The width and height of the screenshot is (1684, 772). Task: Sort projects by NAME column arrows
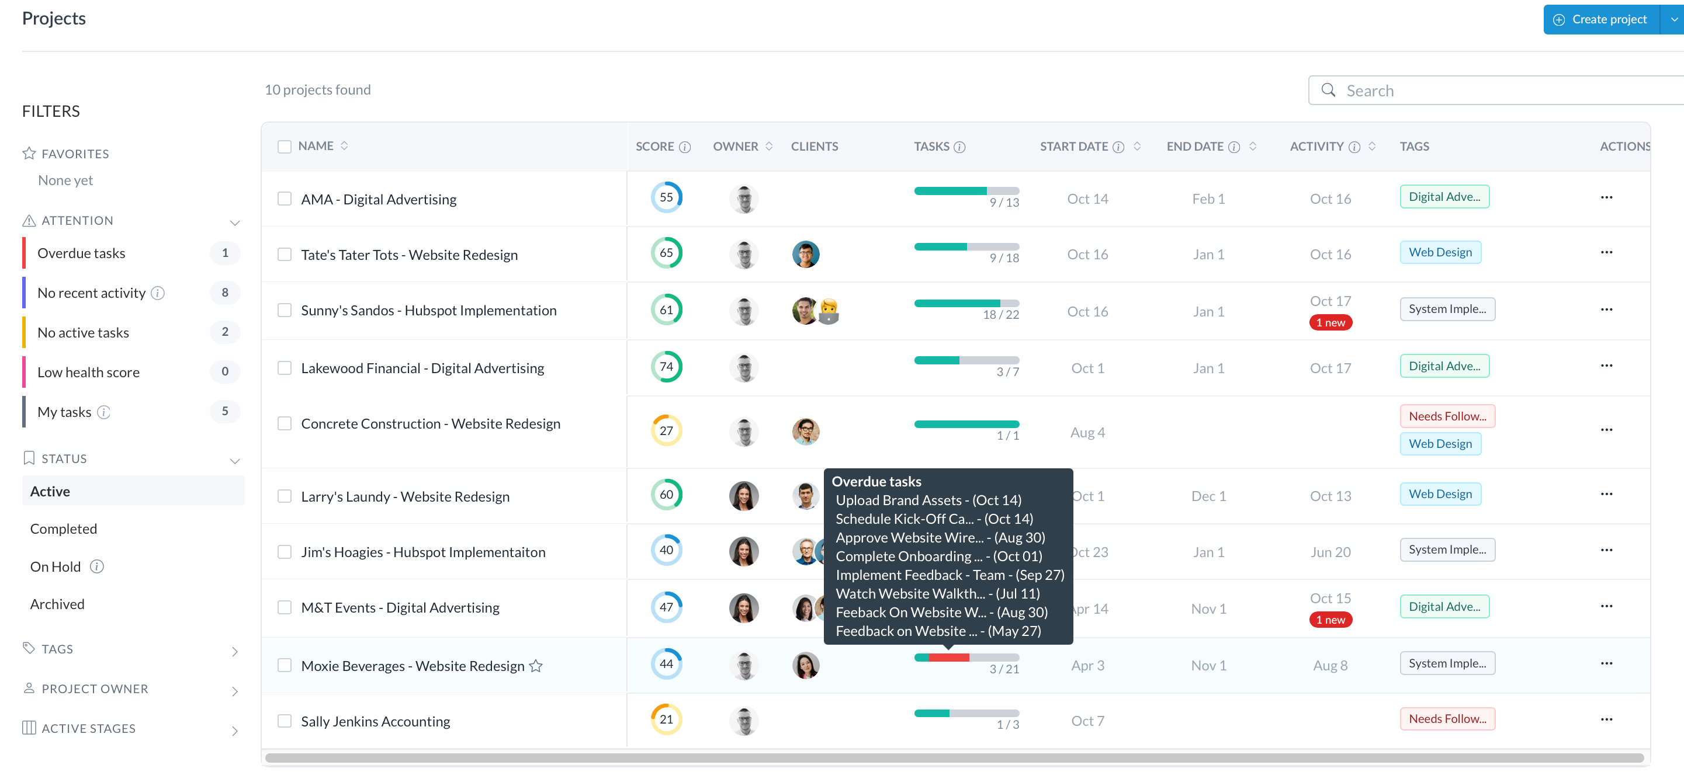(x=345, y=145)
